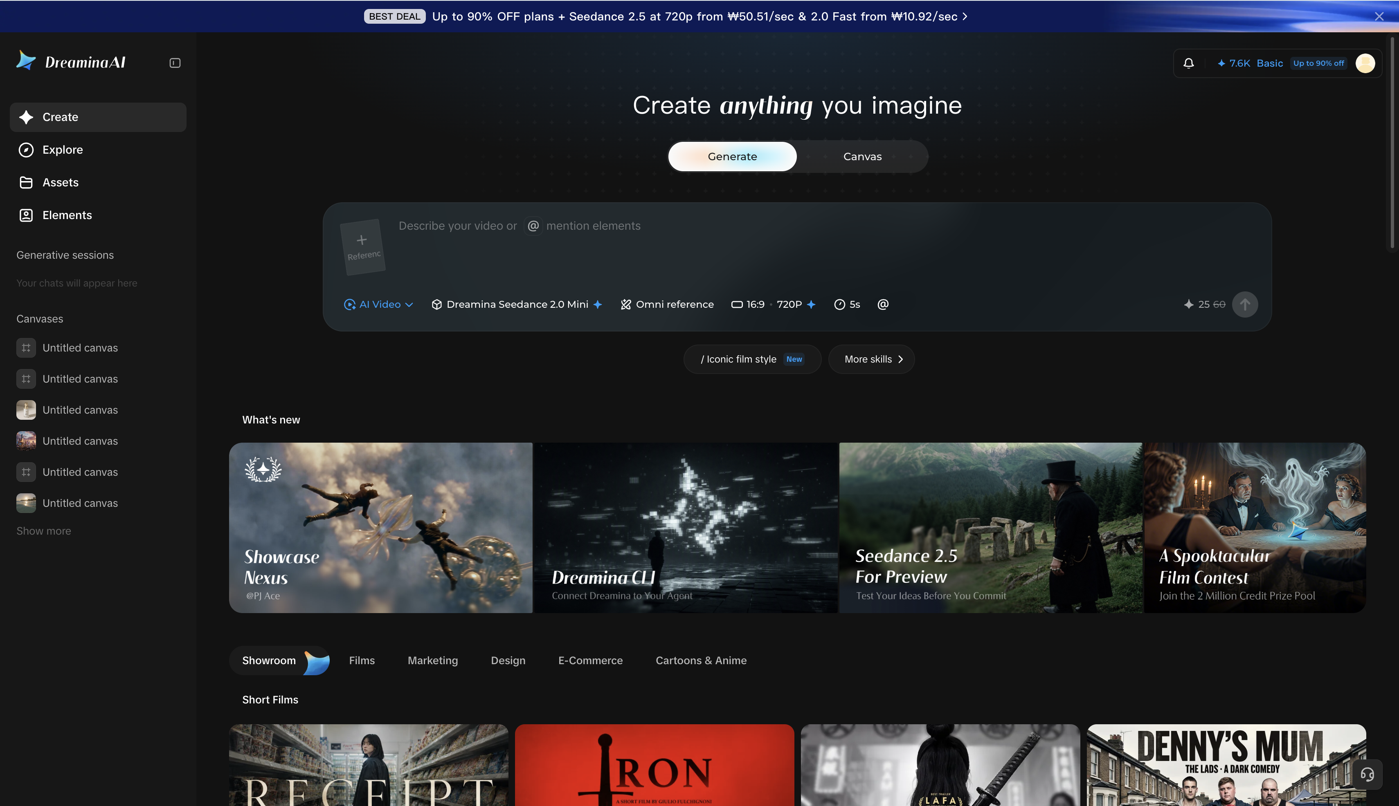The height and width of the screenshot is (806, 1399).
Task: Open the support headset icon
Action: (1367, 774)
